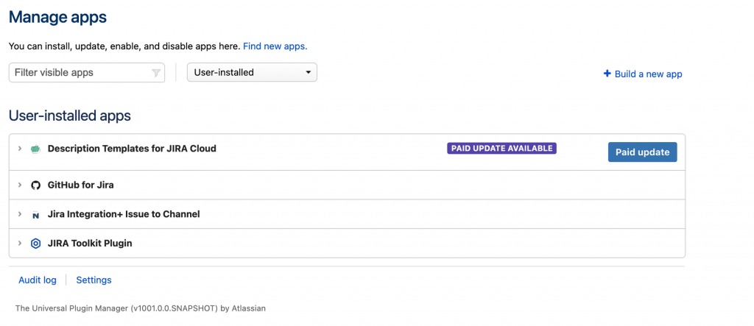
Task: Click the GitHub logo icon
Action: click(35, 185)
